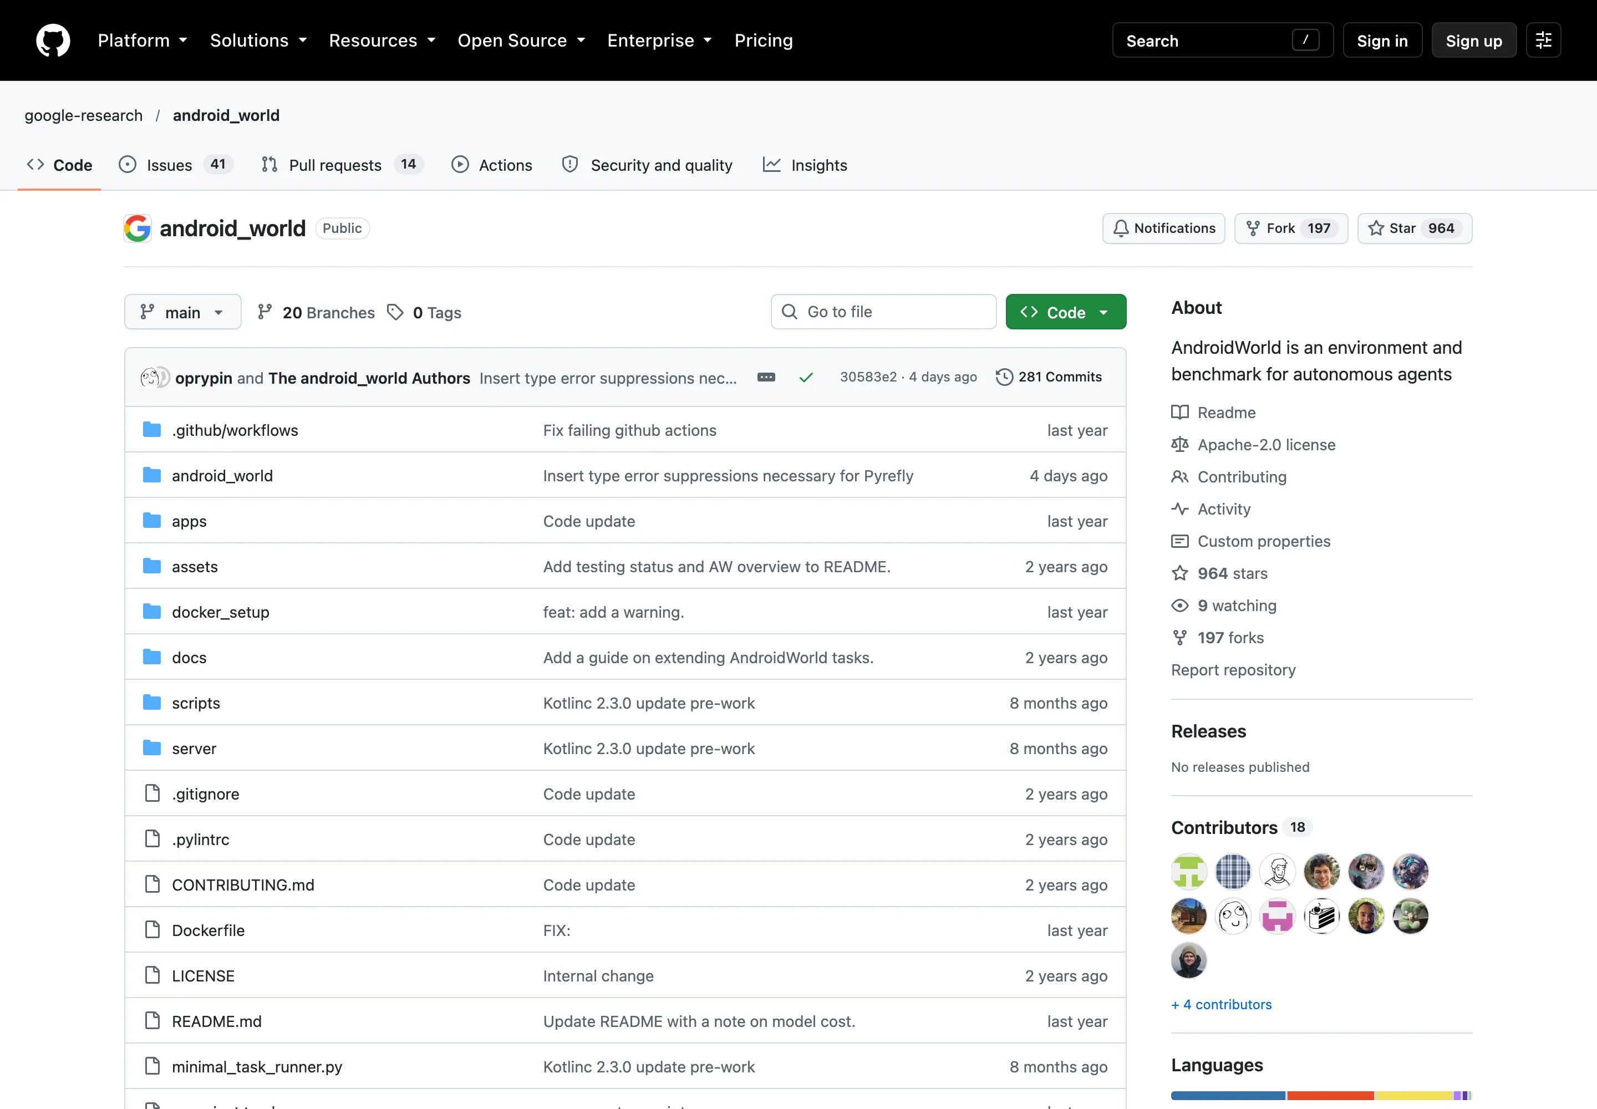The height and width of the screenshot is (1109, 1597).
Task: Expand the green Code download dropdown
Action: (x=1065, y=312)
